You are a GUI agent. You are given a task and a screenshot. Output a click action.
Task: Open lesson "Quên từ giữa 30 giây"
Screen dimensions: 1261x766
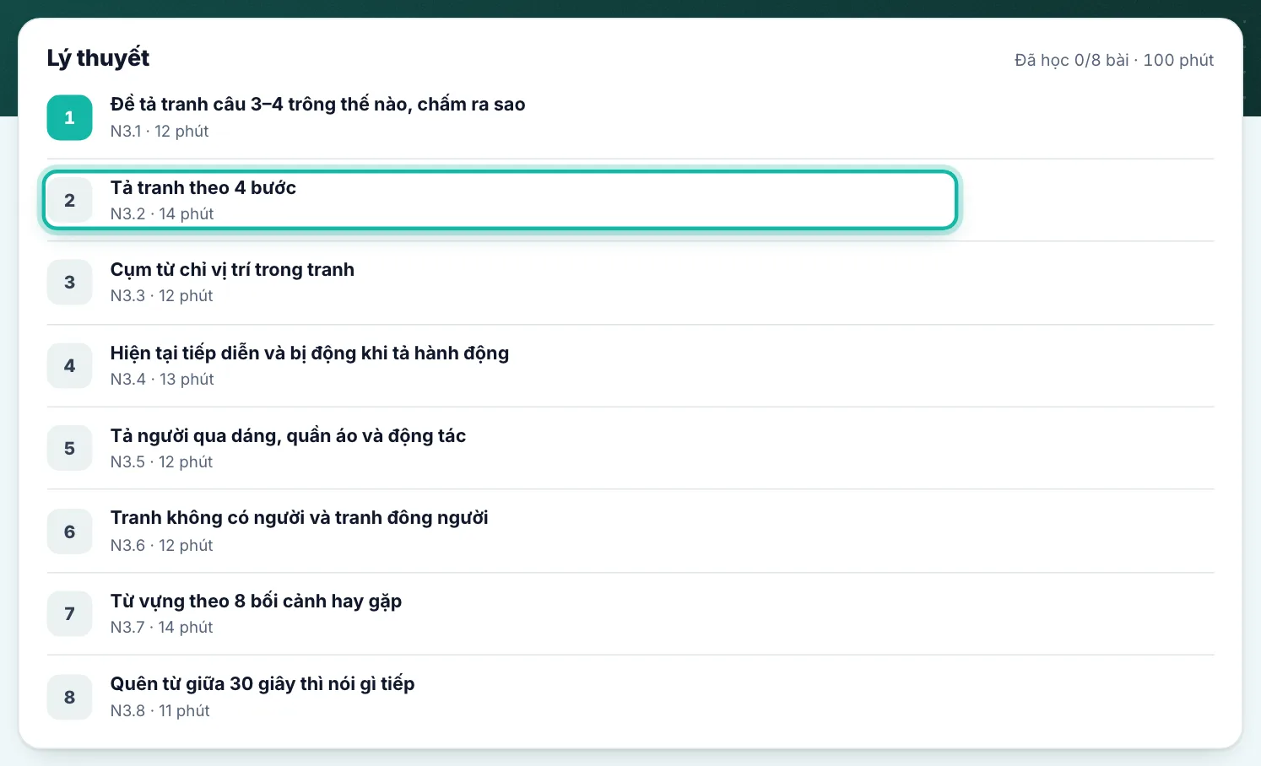point(630,697)
